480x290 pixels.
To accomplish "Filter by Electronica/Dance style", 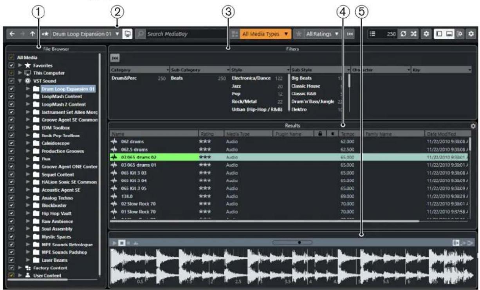I will (251, 78).
